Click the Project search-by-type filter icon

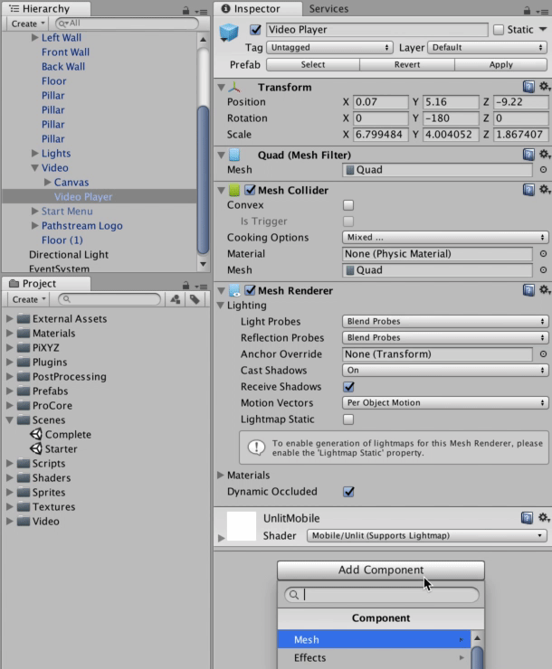[175, 299]
